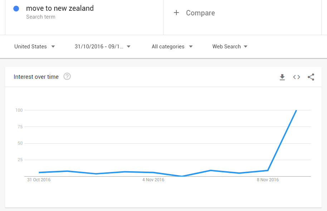This screenshot has width=327, height=211.
Task: Click the blue search term dot
Action: (16, 9)
